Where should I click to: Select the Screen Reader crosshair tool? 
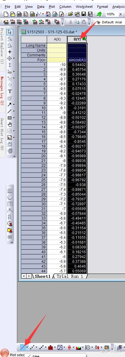(x=10, y=52)
